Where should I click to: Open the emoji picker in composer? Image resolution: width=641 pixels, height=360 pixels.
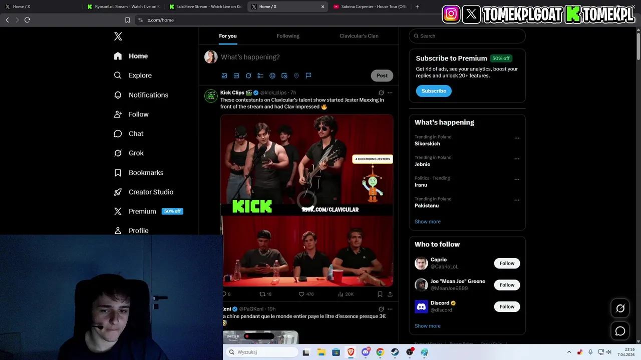pos(272,75)
